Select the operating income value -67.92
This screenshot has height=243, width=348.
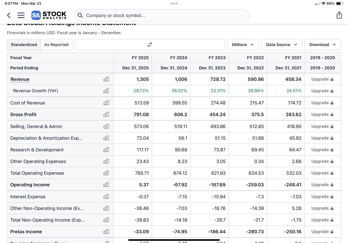pos(180,185)
